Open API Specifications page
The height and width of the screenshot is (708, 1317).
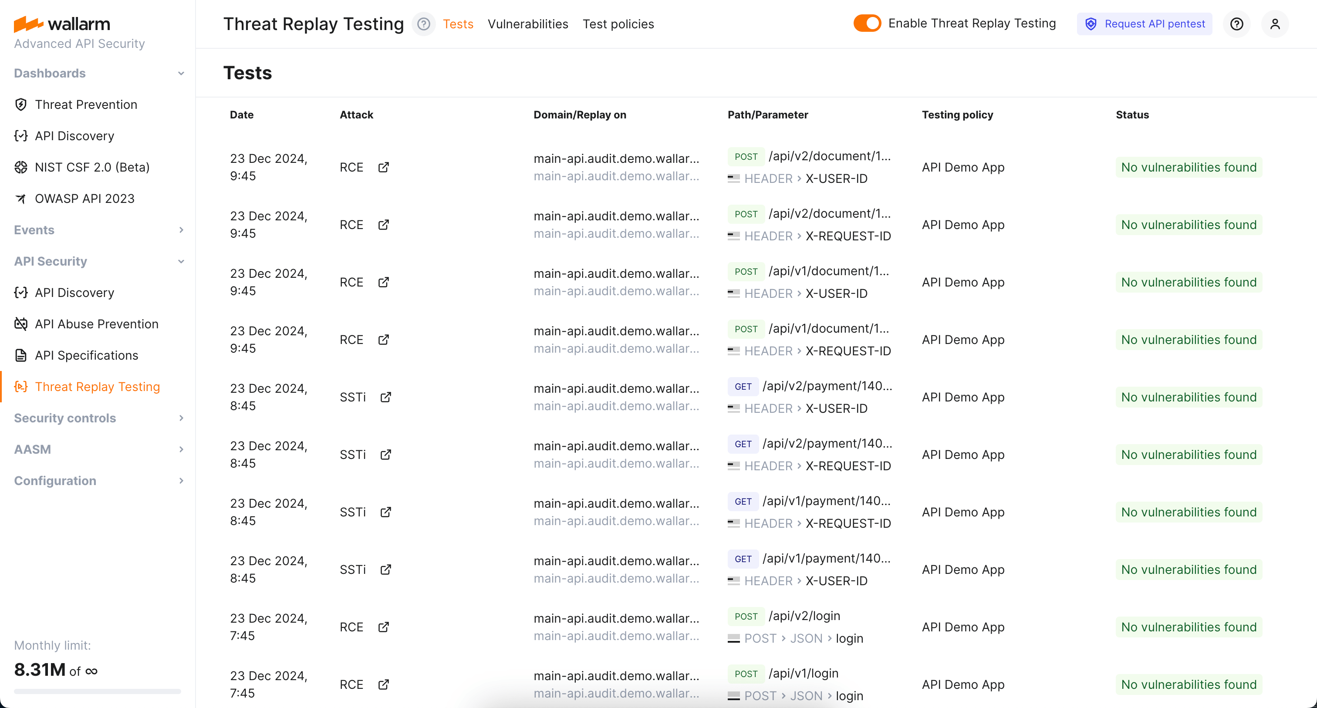point(87,355)
